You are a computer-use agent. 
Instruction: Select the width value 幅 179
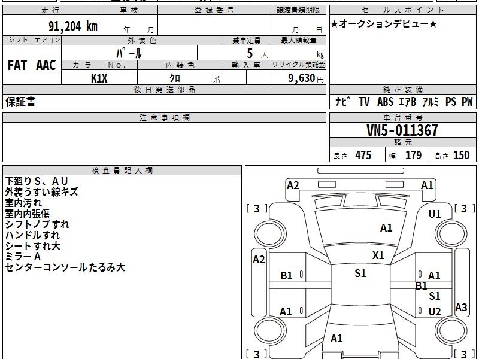point(405,155)
